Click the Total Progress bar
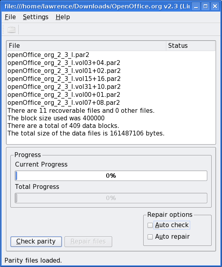This screenshot has width=222, height=267. tap(111, 198)
